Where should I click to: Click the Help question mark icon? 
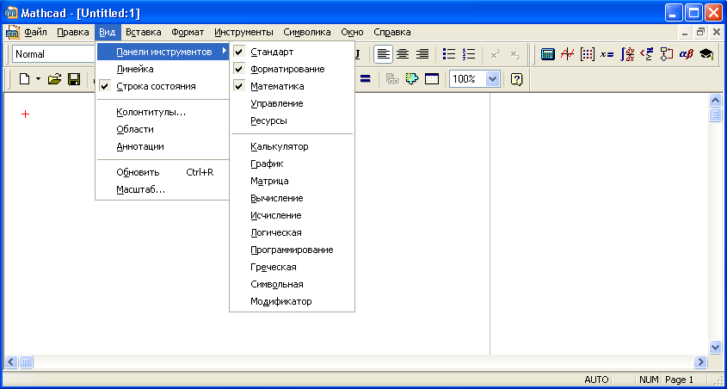516,79
